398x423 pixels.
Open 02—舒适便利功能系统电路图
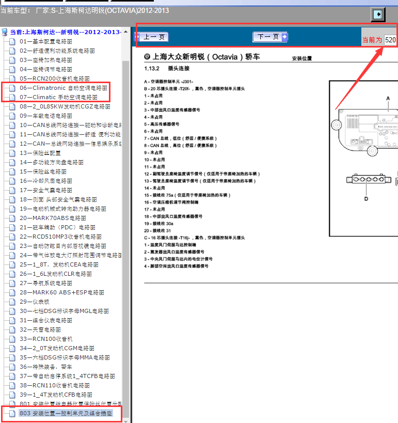(57, 51)
